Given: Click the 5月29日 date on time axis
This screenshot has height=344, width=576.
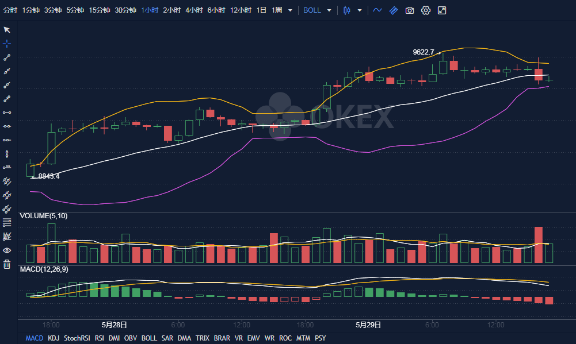Looking at the screenshot, I should point(368,324).
